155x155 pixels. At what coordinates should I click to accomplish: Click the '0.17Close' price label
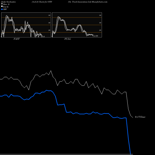[x=140, y=117]
